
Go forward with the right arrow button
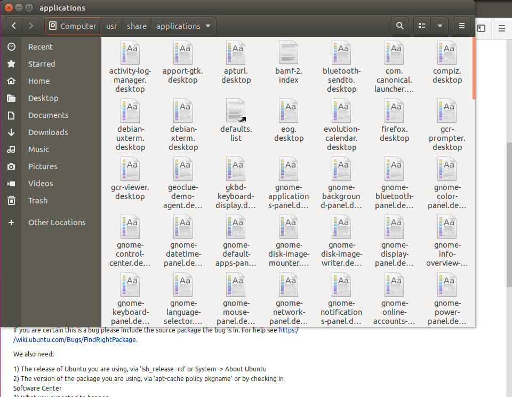(x=31, y=26)
